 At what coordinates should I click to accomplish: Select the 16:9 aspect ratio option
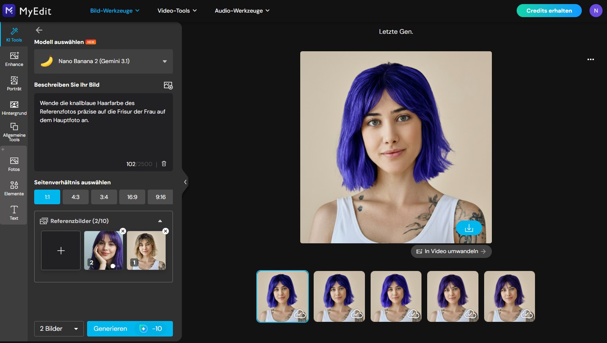(x=132, y=197)
